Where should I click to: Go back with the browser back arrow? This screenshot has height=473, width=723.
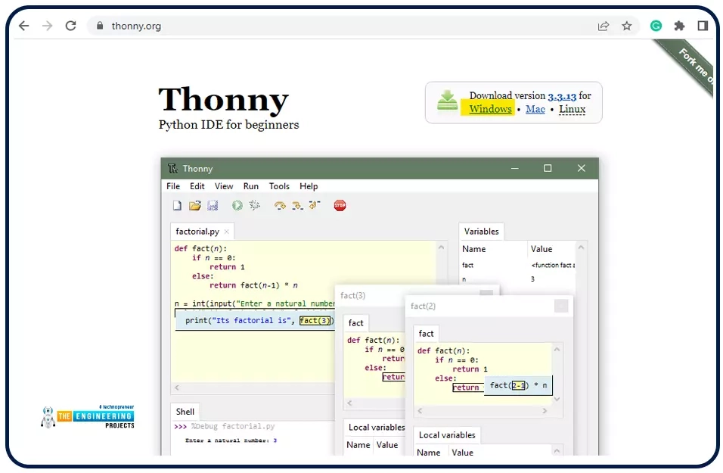point(24,26)
